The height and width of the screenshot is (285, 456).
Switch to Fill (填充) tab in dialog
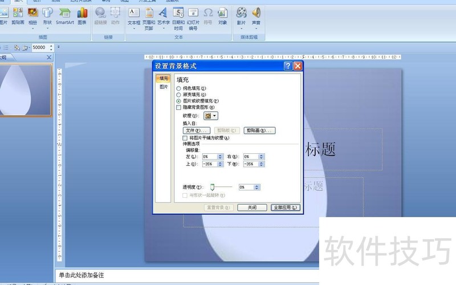(163, 78)
